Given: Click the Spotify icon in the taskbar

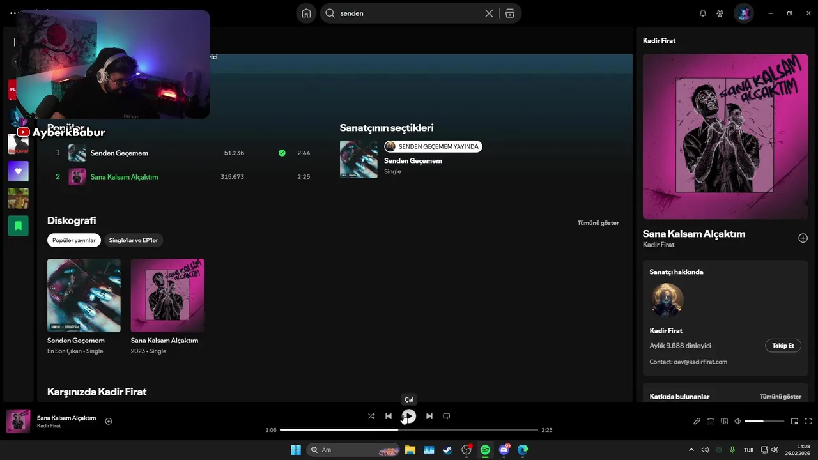Looking at the screenshot, I should click(485, 450).
